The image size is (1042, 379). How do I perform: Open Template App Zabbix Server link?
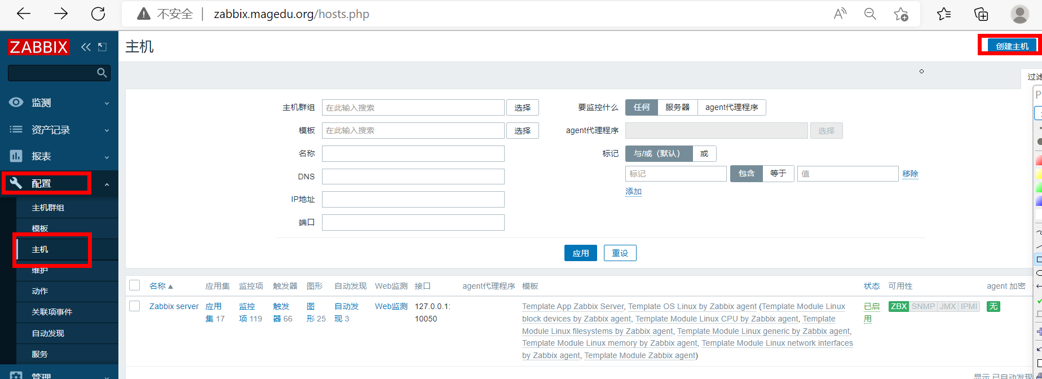573,306
